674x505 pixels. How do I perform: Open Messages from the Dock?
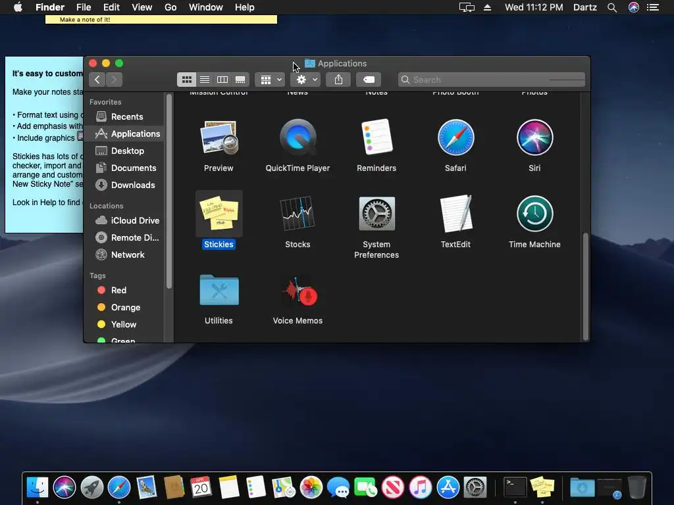[x=338, y=487]
